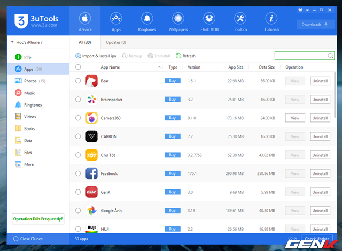Open Info in the sidebar
The width and height of the screenshot is (342, 251).
[38, 57]
